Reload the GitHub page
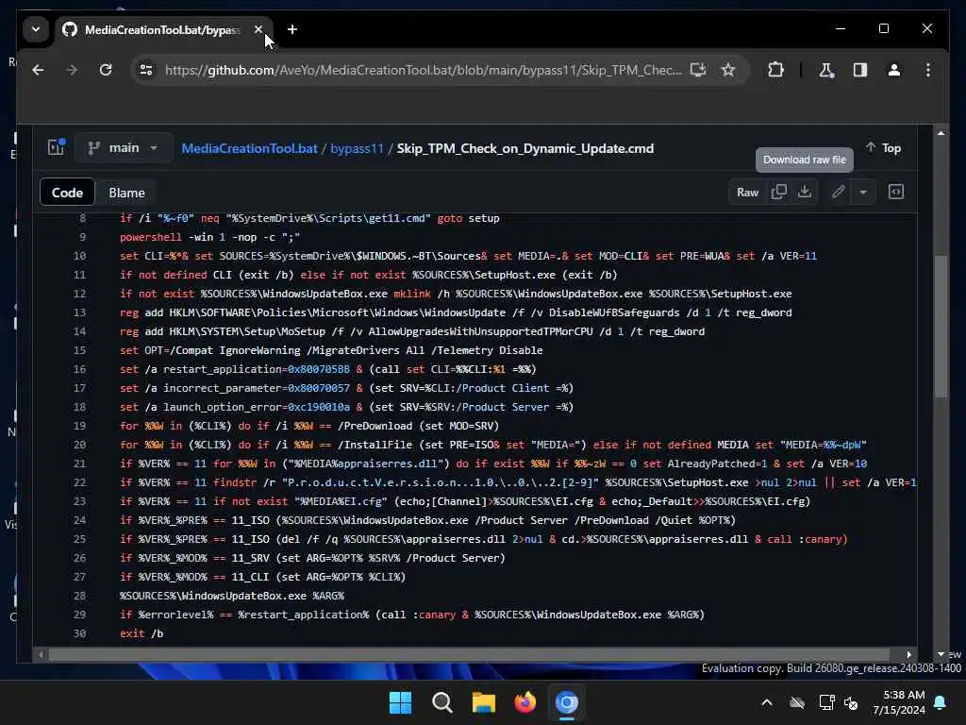Viewport: 966px width, 725px height. pos(106,70)
